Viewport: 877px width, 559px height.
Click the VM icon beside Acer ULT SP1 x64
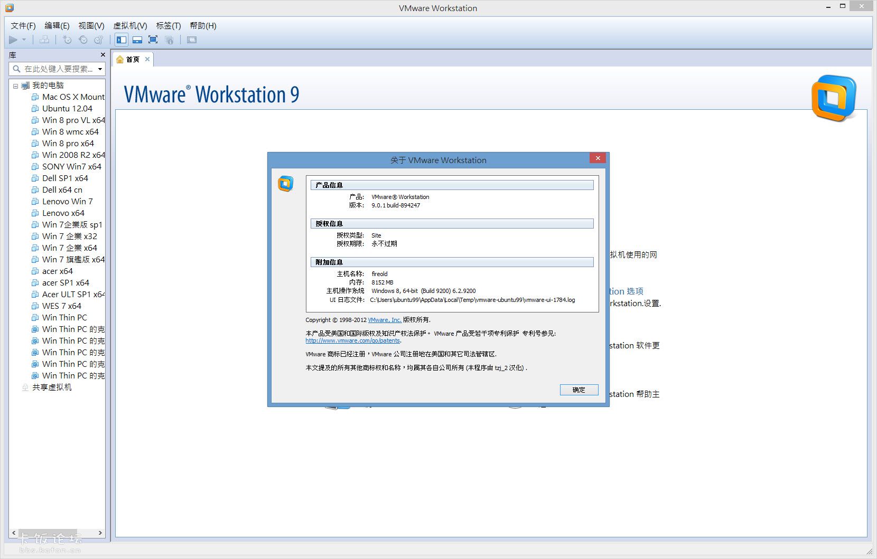[x=35, y=294]
